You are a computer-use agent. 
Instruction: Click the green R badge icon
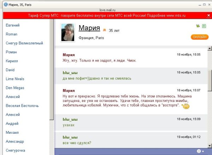204,26
